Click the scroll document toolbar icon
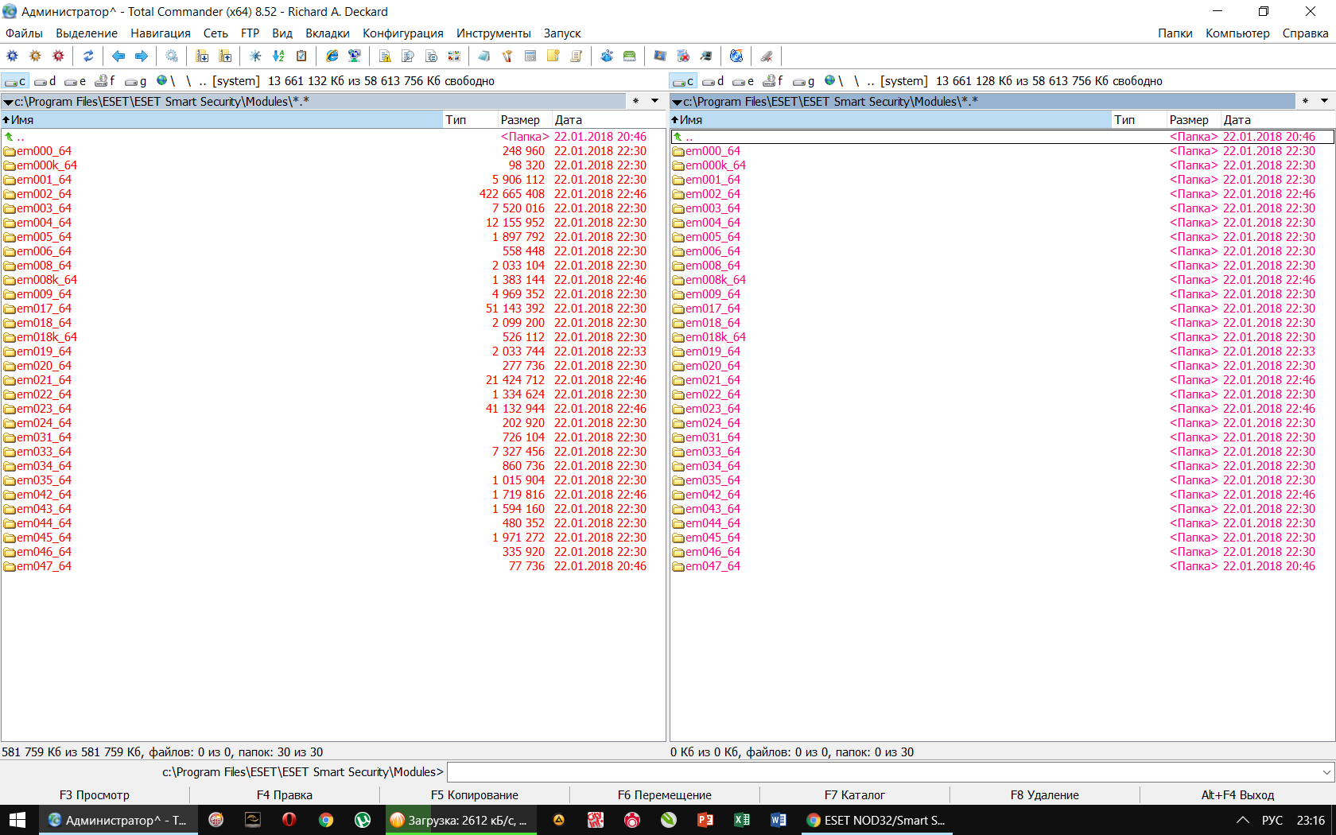The width and height of the screenshot is (1336, 835). coord(577,56)
